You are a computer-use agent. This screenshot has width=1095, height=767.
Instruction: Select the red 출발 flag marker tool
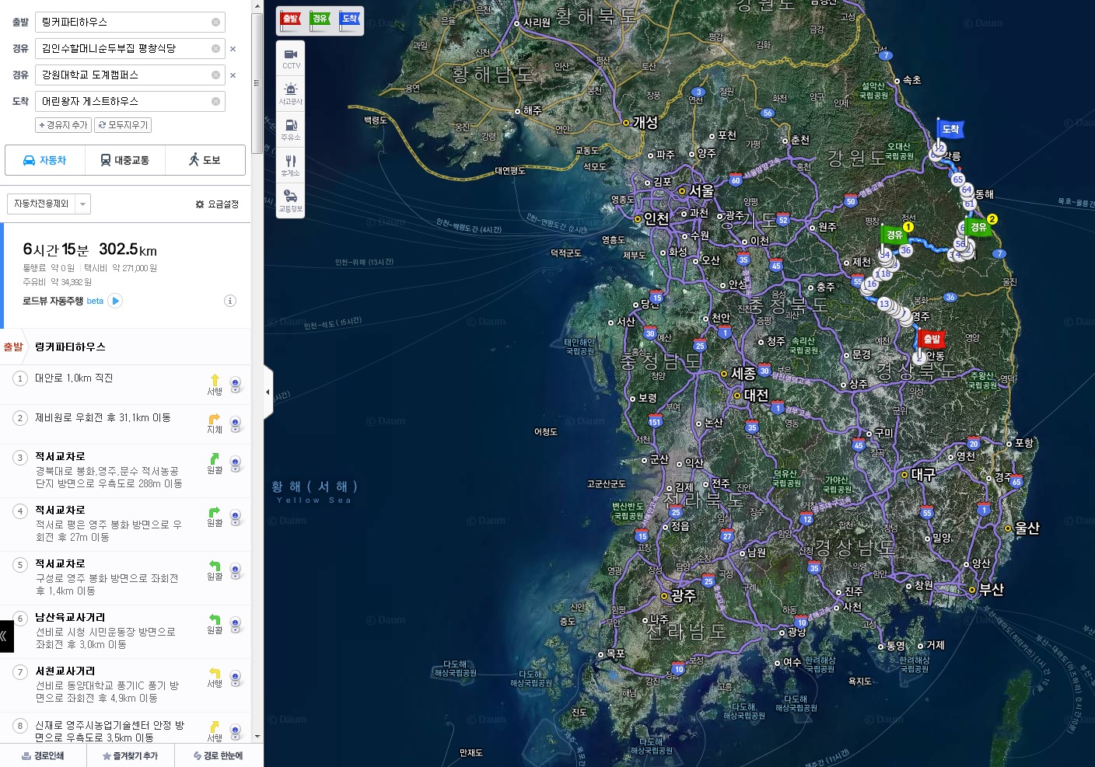click(x=291, y=20)
